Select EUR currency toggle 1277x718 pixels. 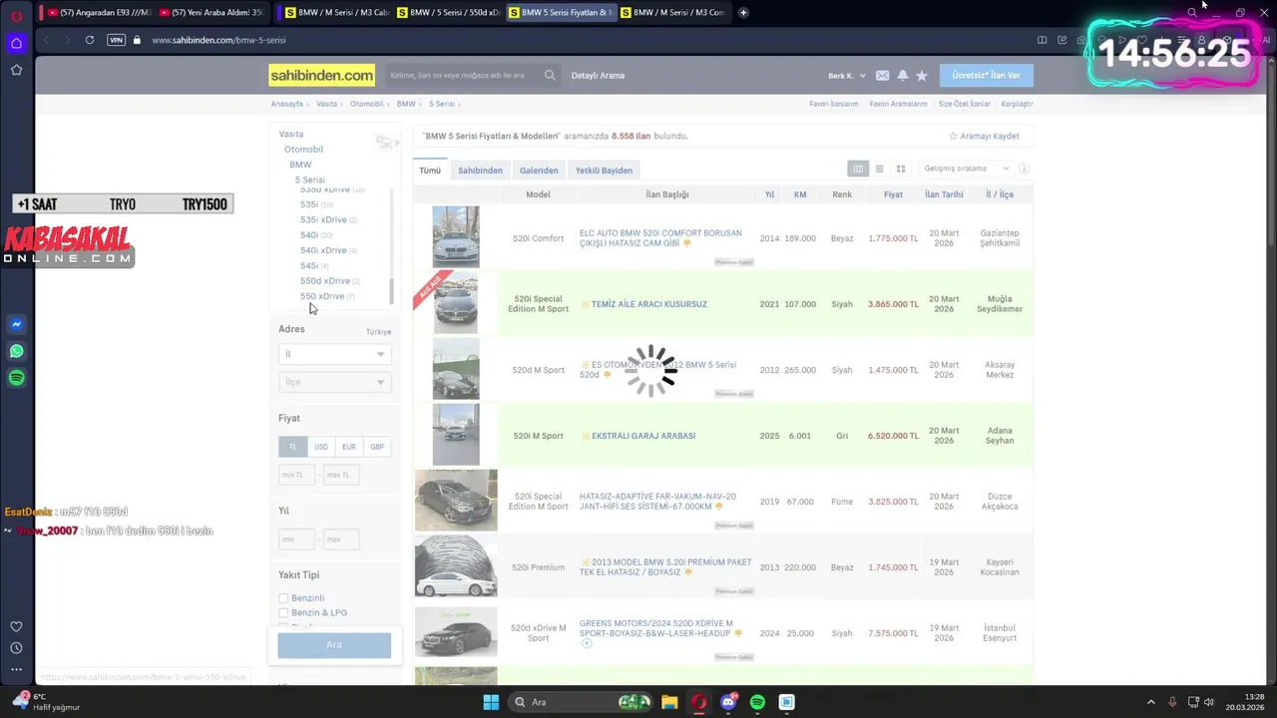[348, 447]
